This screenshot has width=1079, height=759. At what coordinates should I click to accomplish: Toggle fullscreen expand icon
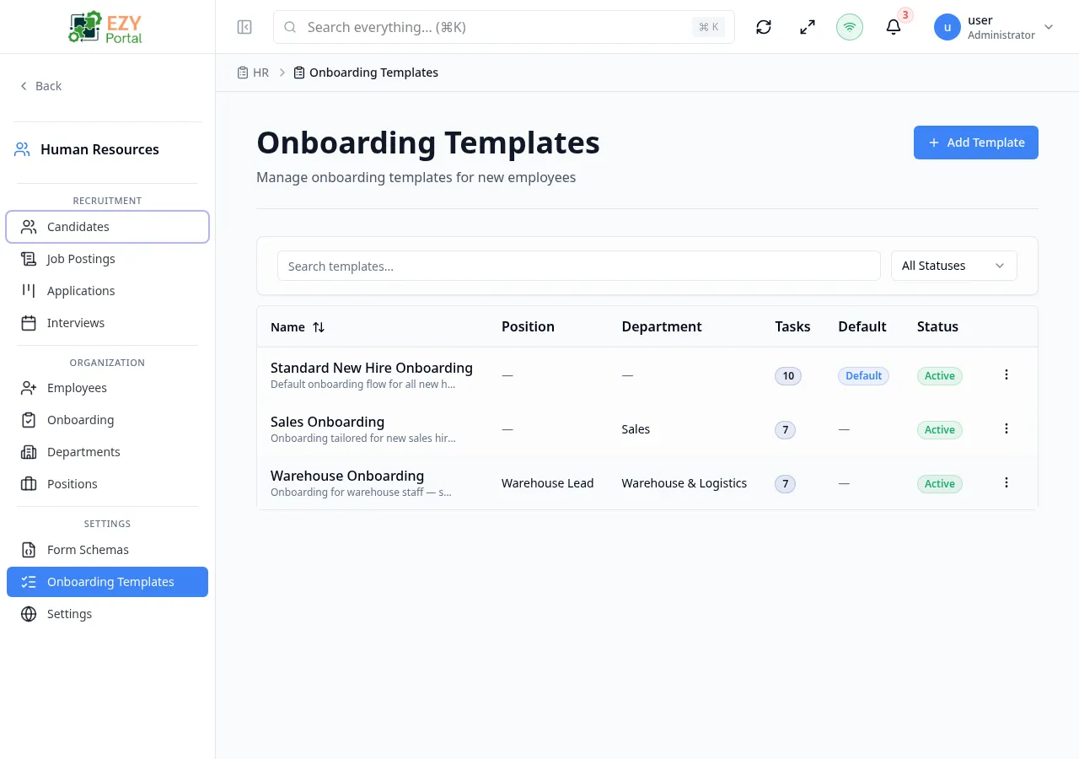[x=808, y=27]
